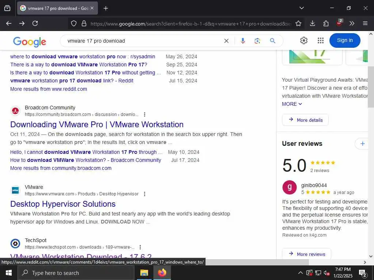Open muted volume tray icon
Screen dimensions: 374x280
(327, 273)
